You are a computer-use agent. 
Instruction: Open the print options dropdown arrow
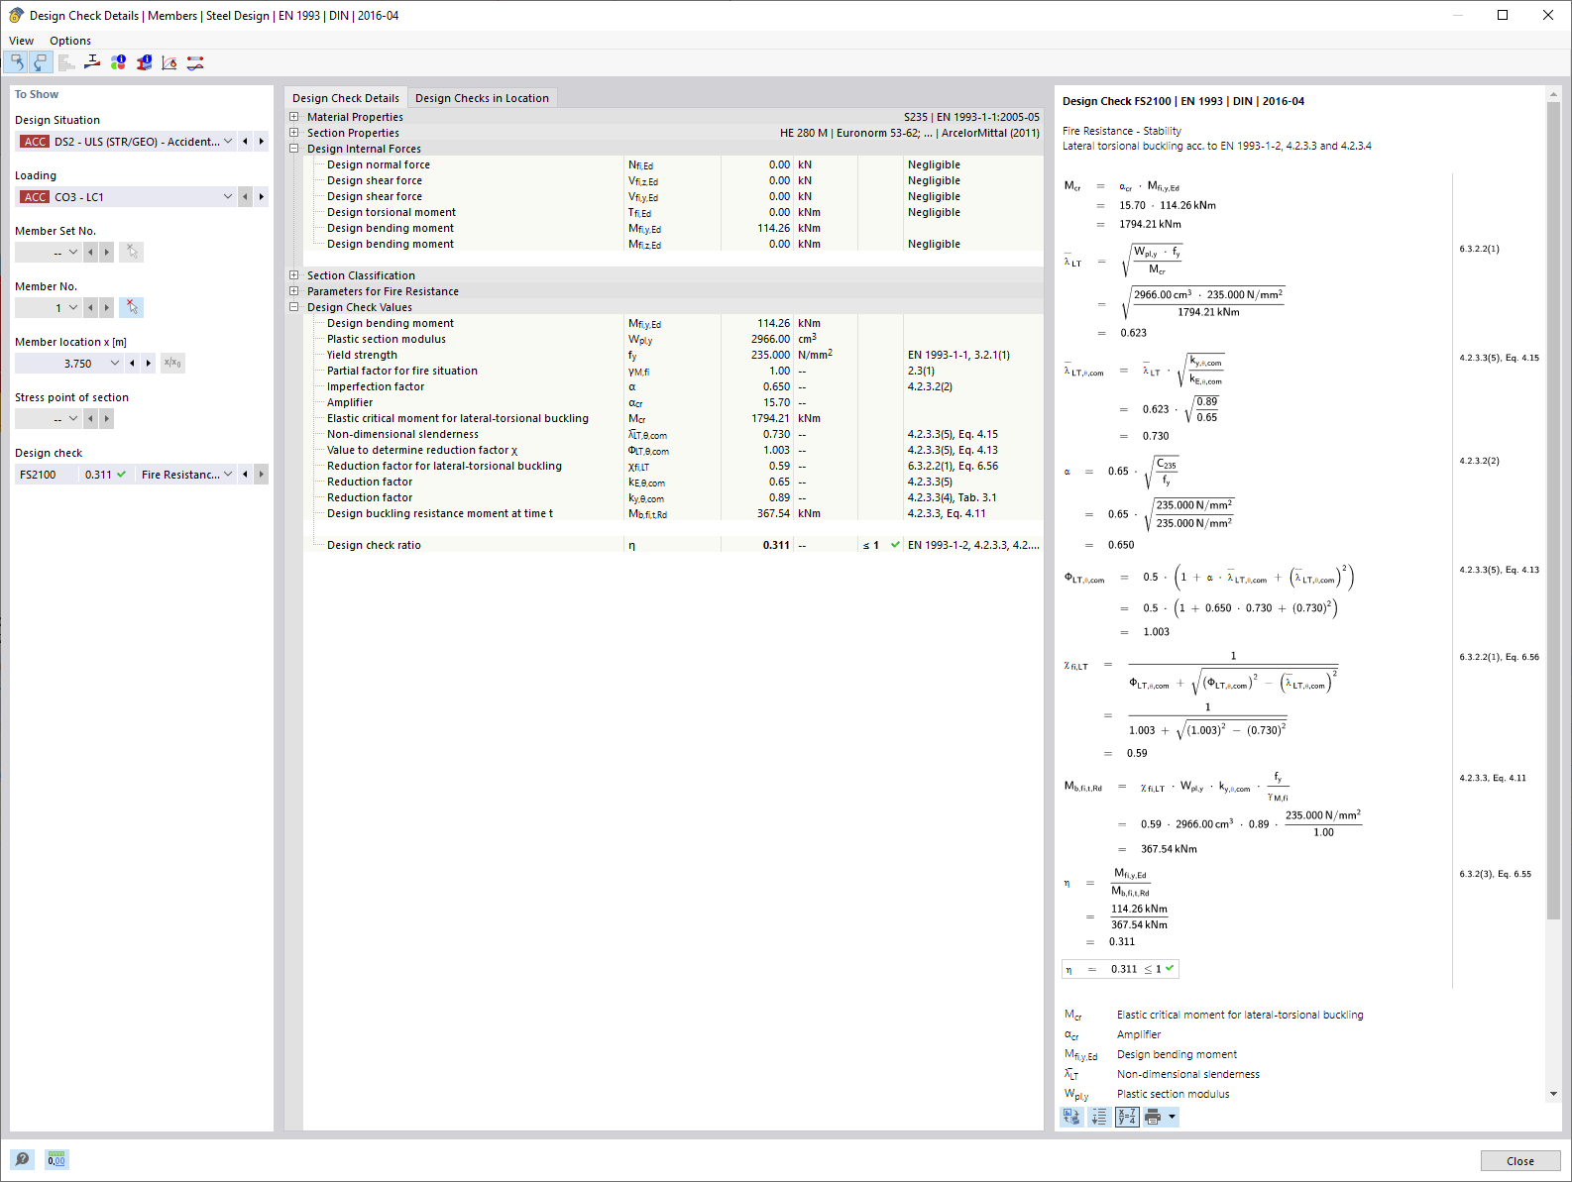[x=1172, y=1117]
